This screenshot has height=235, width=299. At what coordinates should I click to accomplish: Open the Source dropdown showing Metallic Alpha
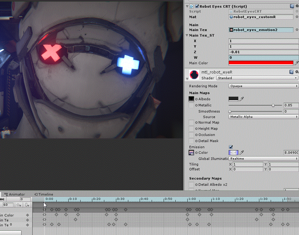[264, 117]
